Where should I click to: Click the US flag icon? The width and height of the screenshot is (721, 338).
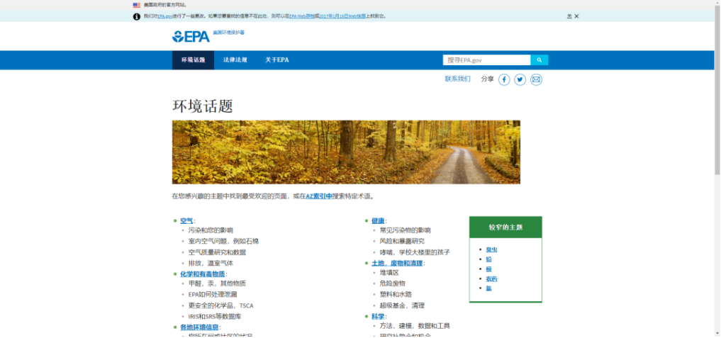pyautogui.click(x=136, y=5)
